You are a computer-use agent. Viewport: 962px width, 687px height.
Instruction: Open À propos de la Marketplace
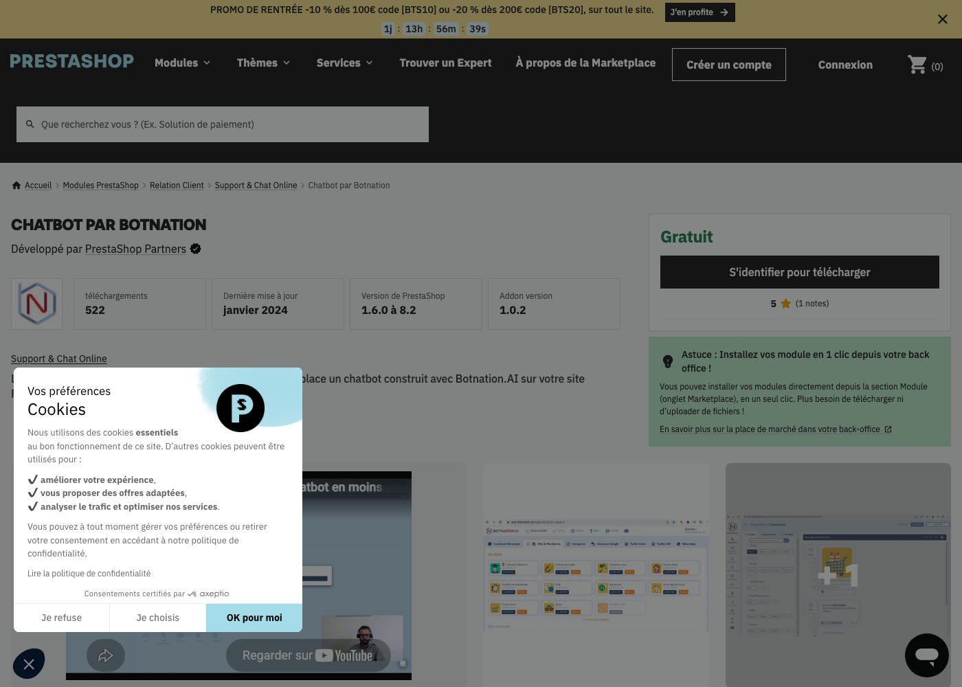[x=585, y=63]
